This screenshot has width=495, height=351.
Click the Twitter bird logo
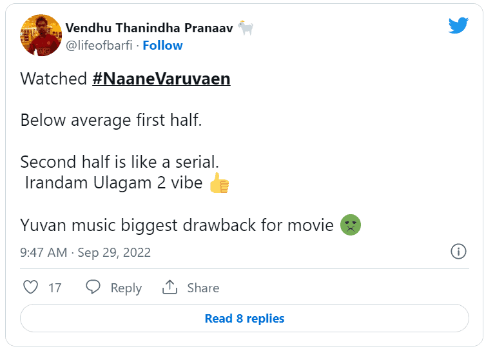pos(458,26)
